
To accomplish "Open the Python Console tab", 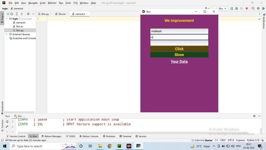I will click(89, 136).
